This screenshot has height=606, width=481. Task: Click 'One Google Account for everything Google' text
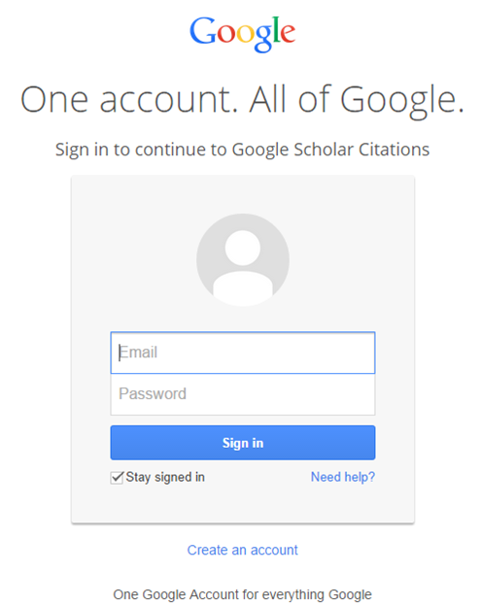pyautogui.click(x=242, y=594)
